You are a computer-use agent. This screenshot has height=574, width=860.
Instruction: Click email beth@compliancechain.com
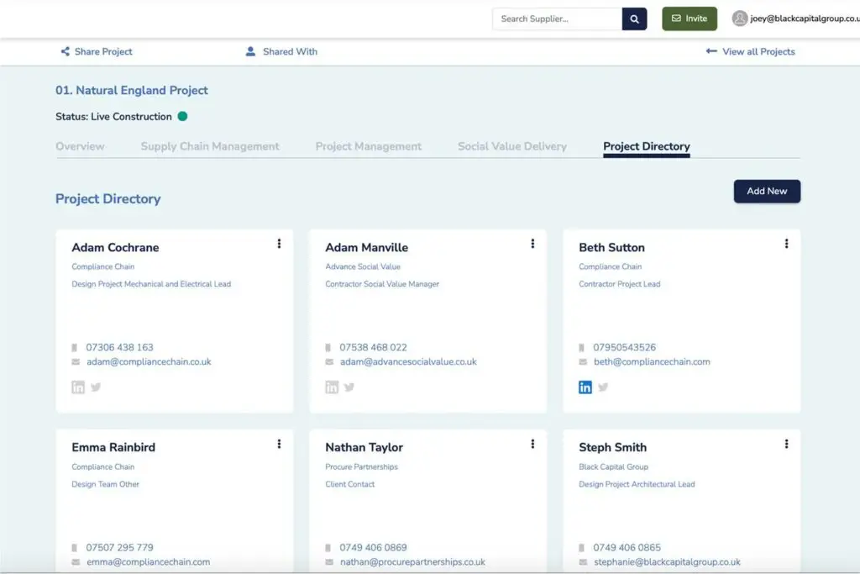click(652, 361)
